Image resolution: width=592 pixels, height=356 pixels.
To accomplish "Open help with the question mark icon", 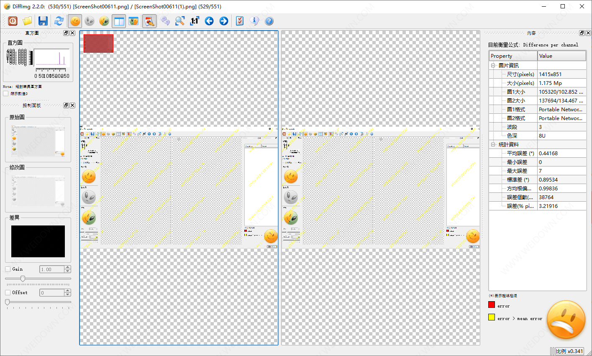I will (269, 21).
